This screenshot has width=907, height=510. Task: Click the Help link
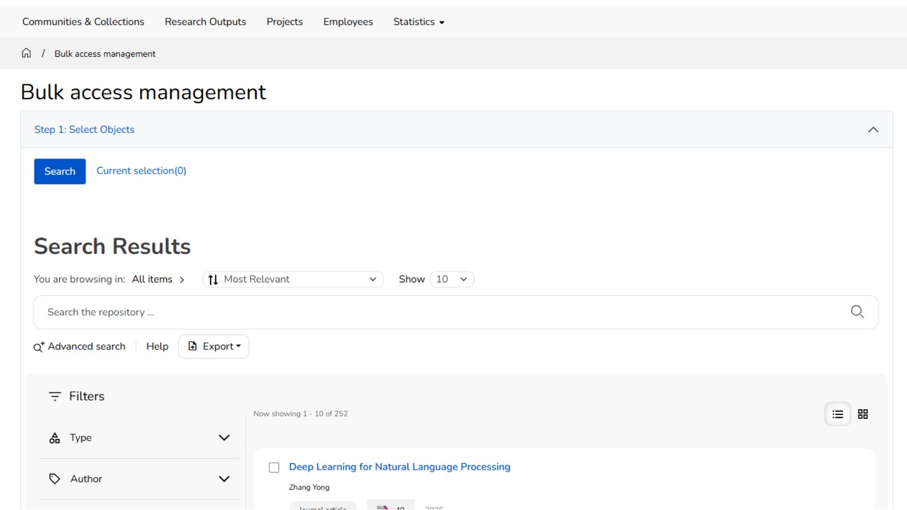click(157, 346)
